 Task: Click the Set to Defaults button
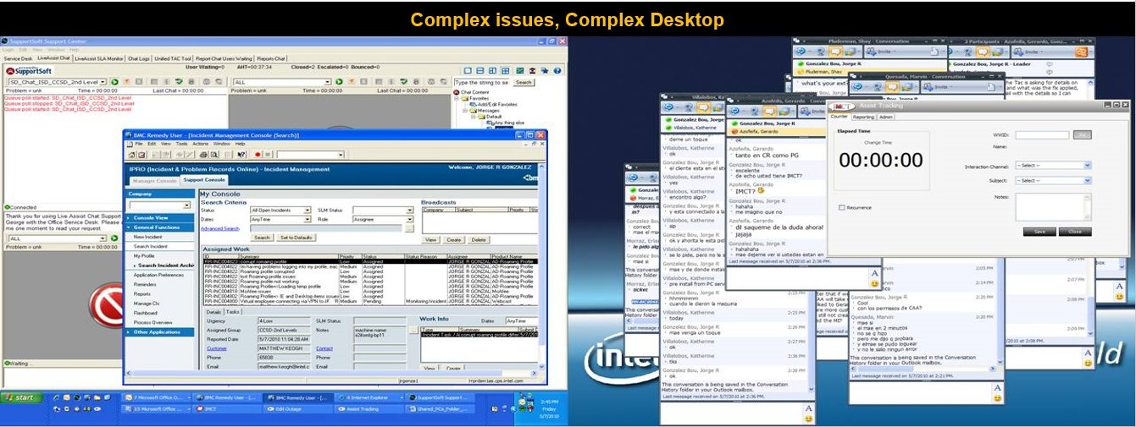[296, 238]
